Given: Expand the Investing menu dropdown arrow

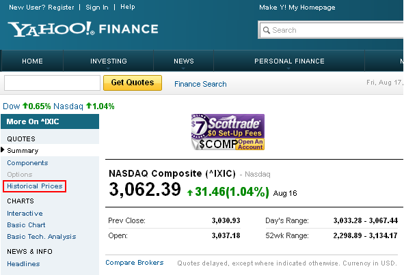Looking at the screenshot, I should (x=108, y=68).
